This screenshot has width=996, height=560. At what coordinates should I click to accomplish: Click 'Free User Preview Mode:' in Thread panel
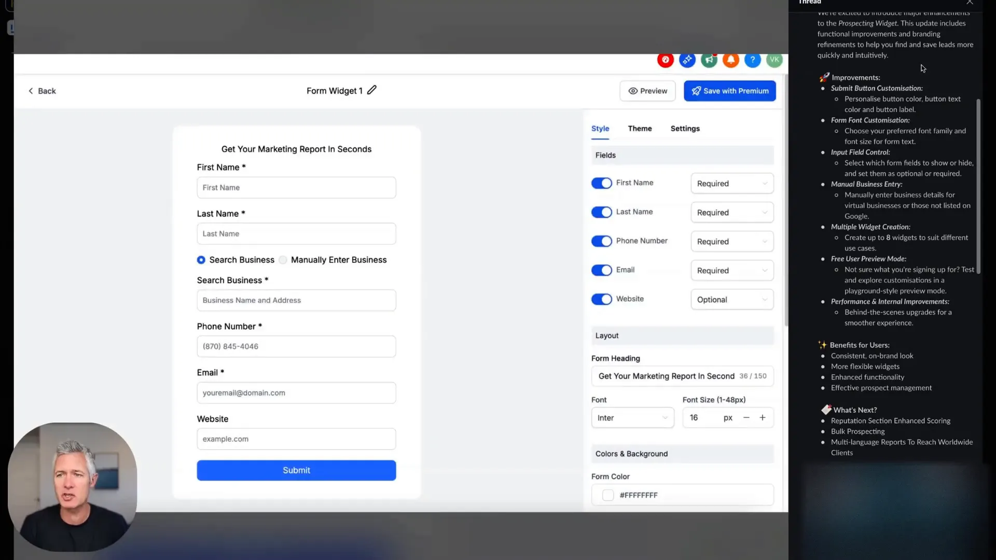pyautogui.click(x=868, y=259)
